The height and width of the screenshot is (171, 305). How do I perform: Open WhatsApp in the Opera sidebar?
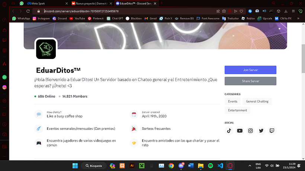[x=4, y=77]
